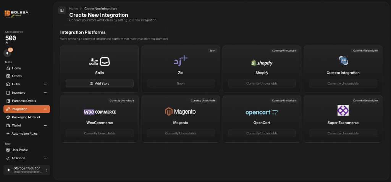Open the notifications bell

(7, 53)
